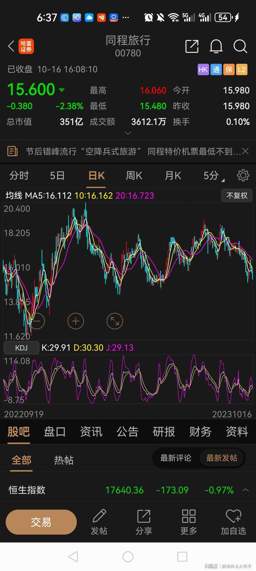Open chart settings gear icon
This screenshot has width=256, height=571.
(243, 176)
